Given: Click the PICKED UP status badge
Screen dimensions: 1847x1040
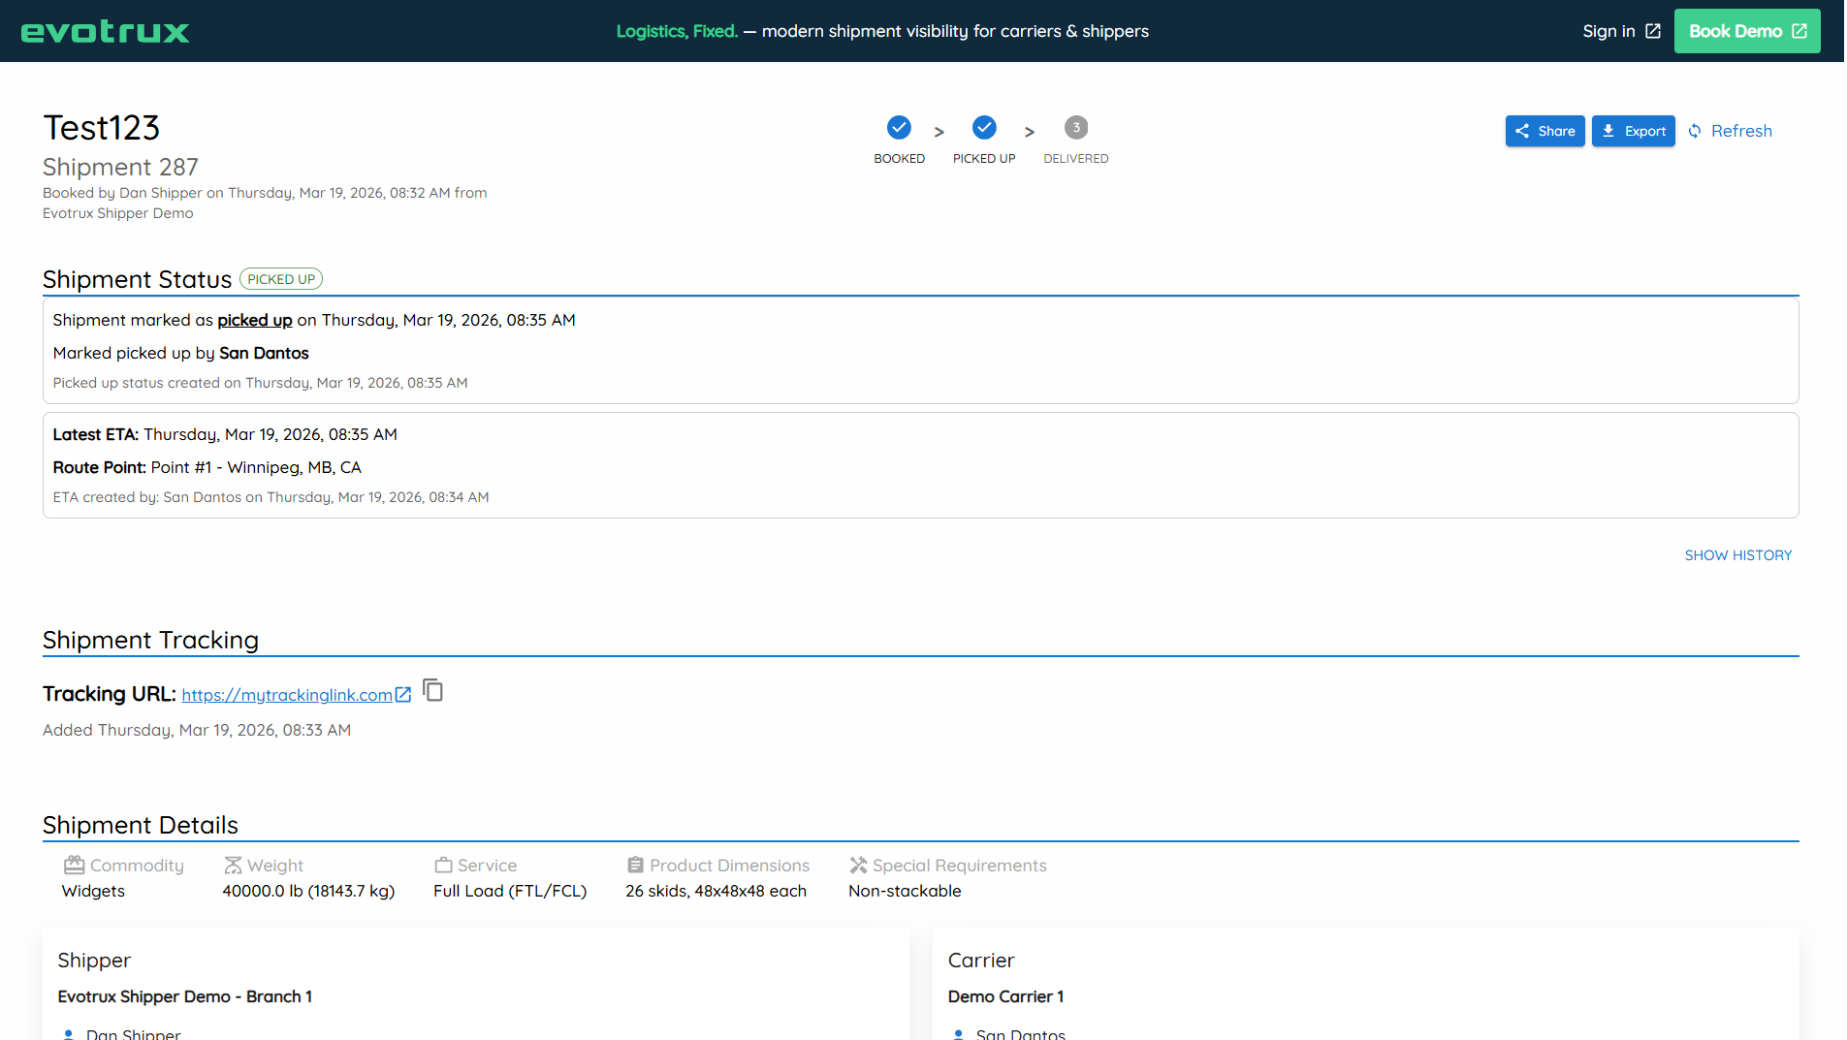Looking at the screenshot, I should coord(281,279).
